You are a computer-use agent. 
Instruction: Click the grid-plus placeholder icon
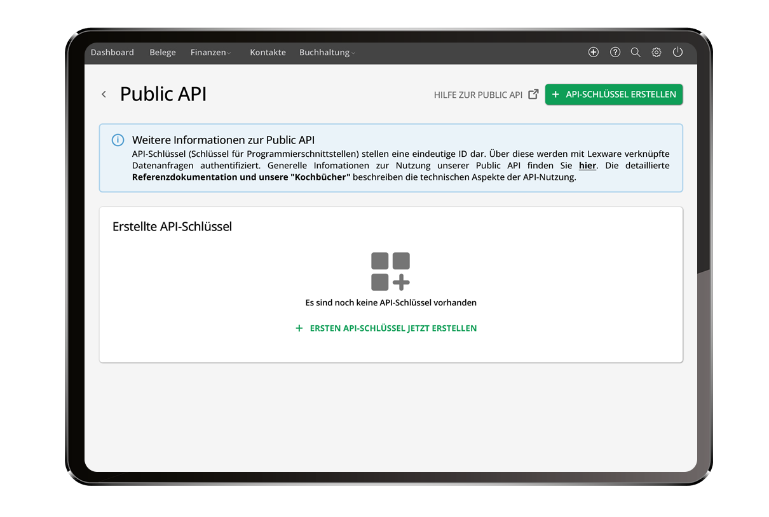pos(390,271)
